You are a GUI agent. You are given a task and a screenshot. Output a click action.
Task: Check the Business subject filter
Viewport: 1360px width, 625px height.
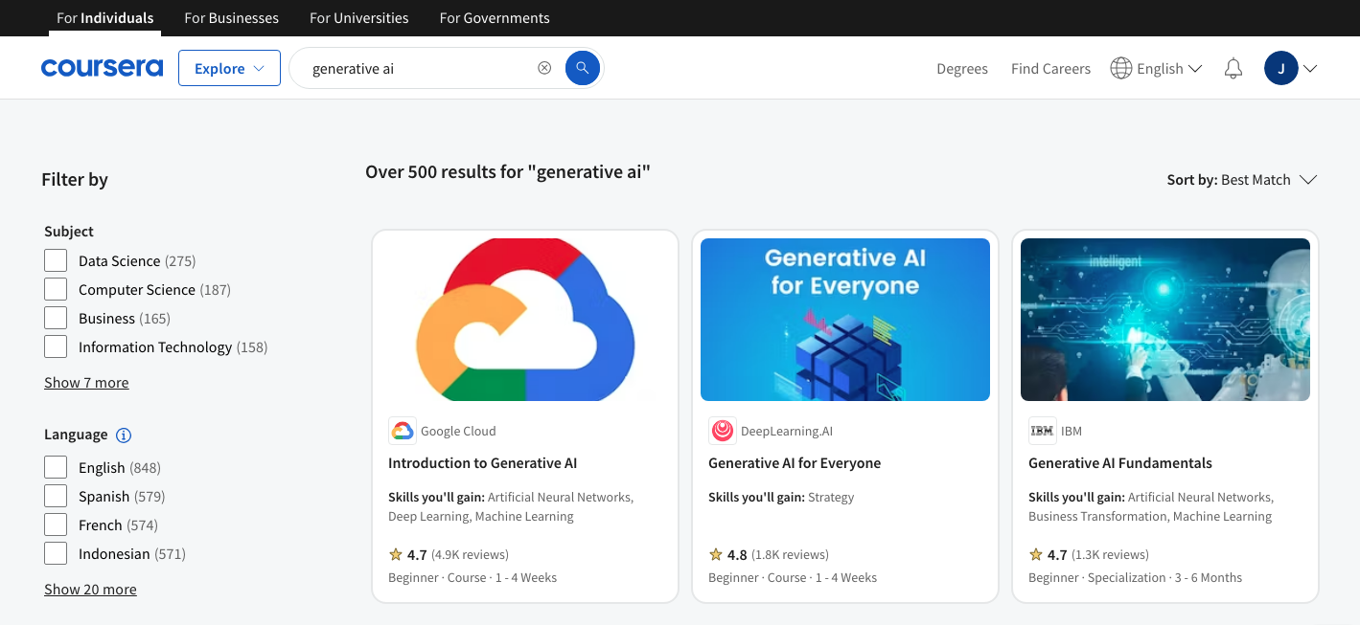[56, 318]
